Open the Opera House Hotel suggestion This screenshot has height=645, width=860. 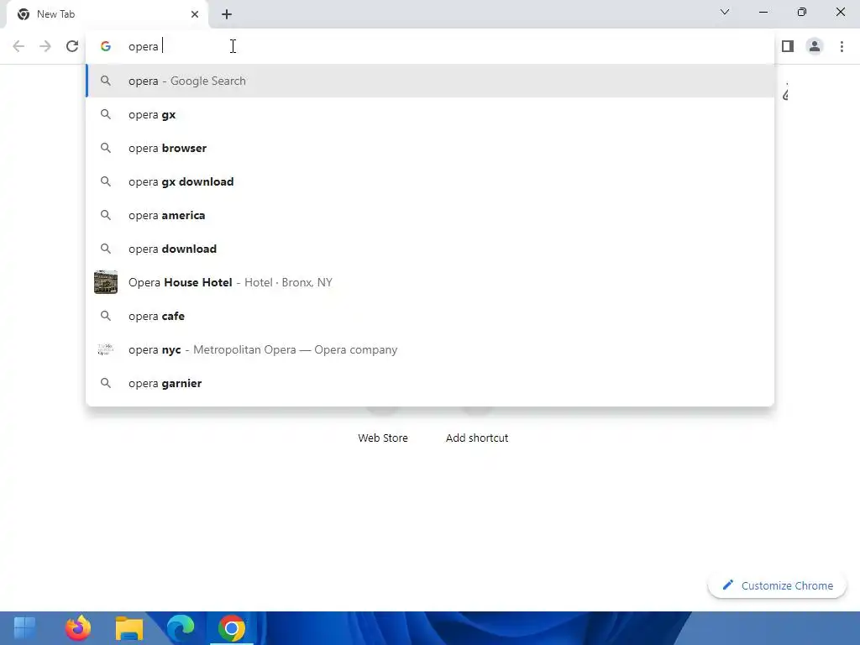coord(430,282)
